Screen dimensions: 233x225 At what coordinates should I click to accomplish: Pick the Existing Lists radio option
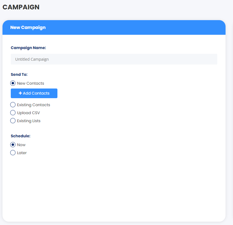coord(13,121)
